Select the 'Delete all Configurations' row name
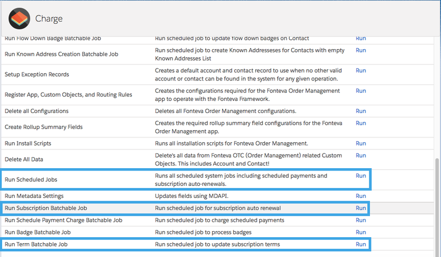 [x=36, y=111]
